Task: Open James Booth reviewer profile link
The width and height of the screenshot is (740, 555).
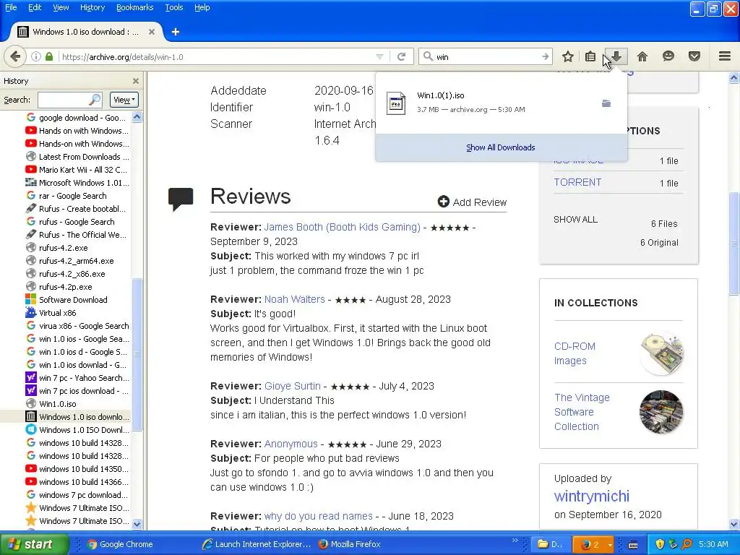Action: coord(342,227)
